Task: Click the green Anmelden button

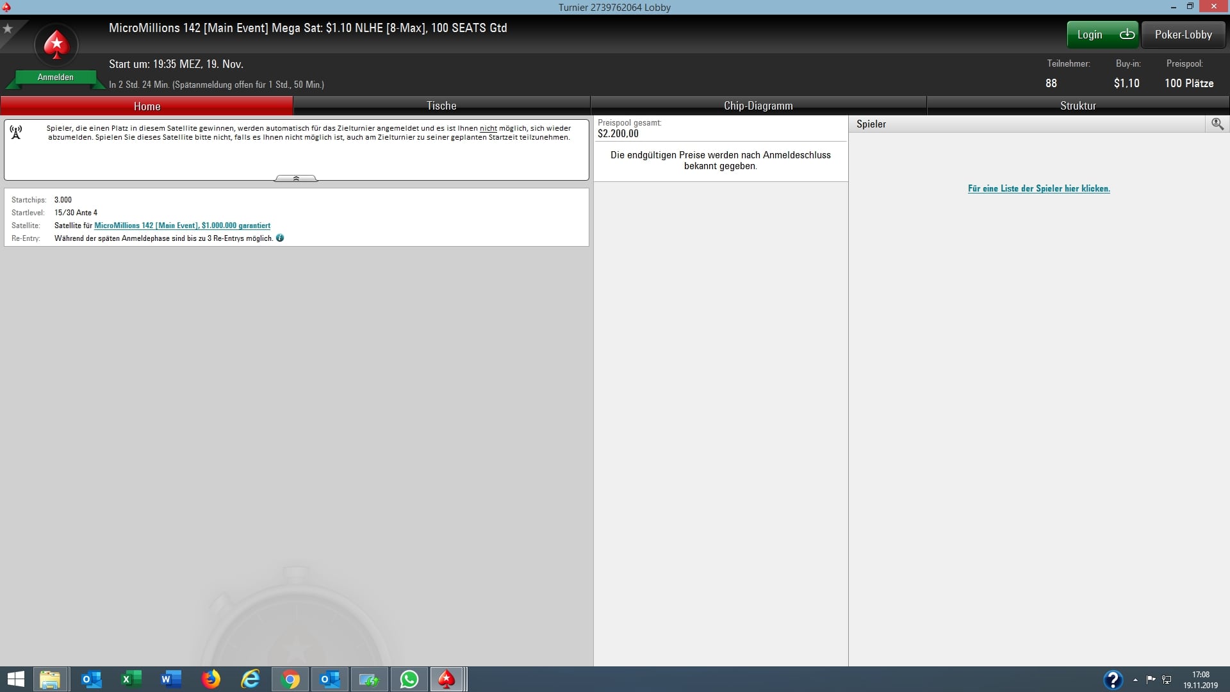Action: coord(56,77)
